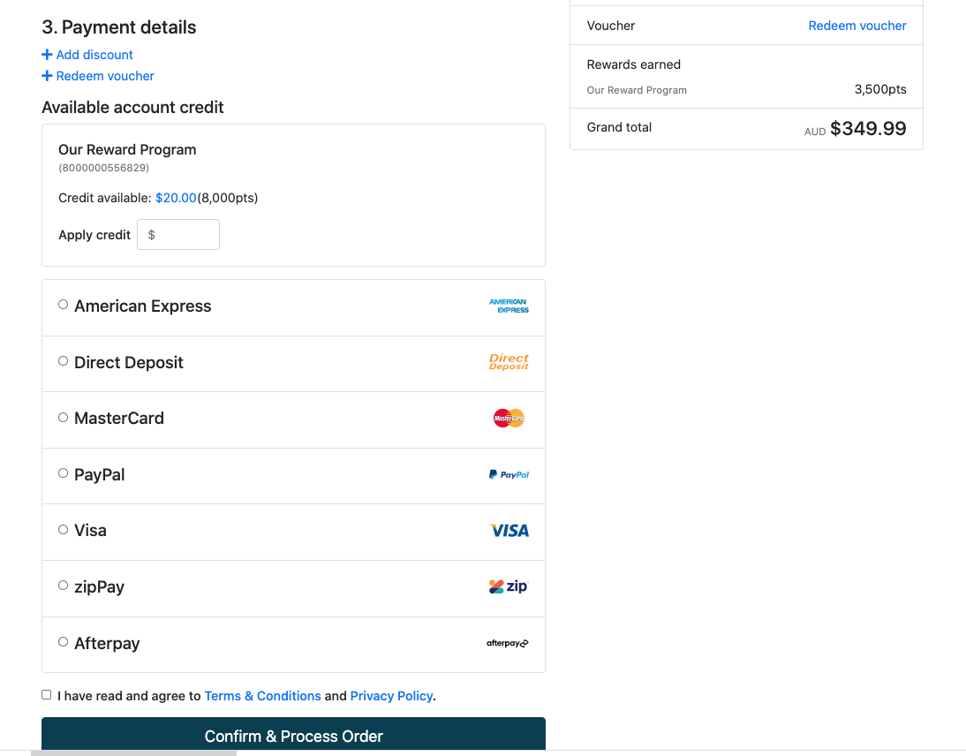
Task: Click the Direct Deposit logo icon
Action: click(509, 362)
